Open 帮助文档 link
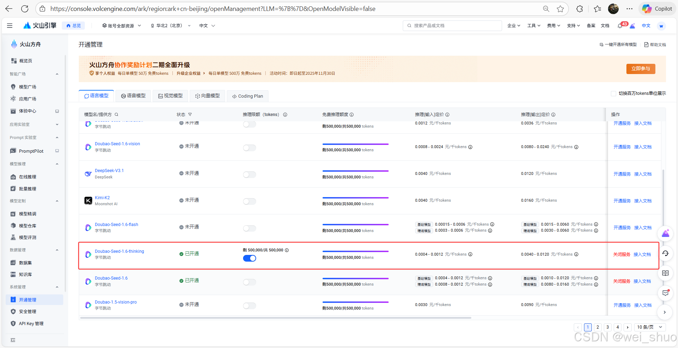 (x=655, y=45)
